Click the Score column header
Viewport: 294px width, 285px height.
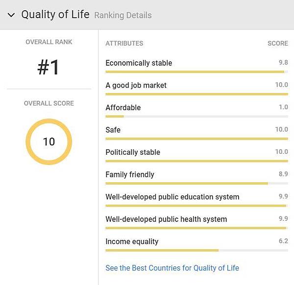pyautogui.click(x=278, y=43)
